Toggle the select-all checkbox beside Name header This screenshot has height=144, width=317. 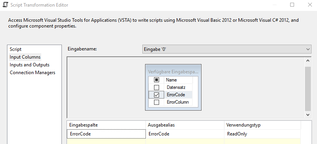156,80
